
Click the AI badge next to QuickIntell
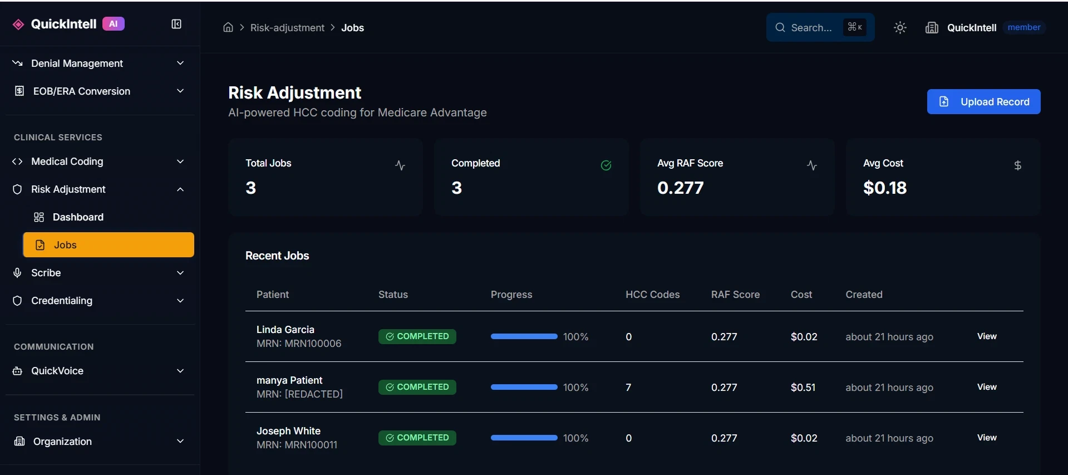[x=113, y=24]
